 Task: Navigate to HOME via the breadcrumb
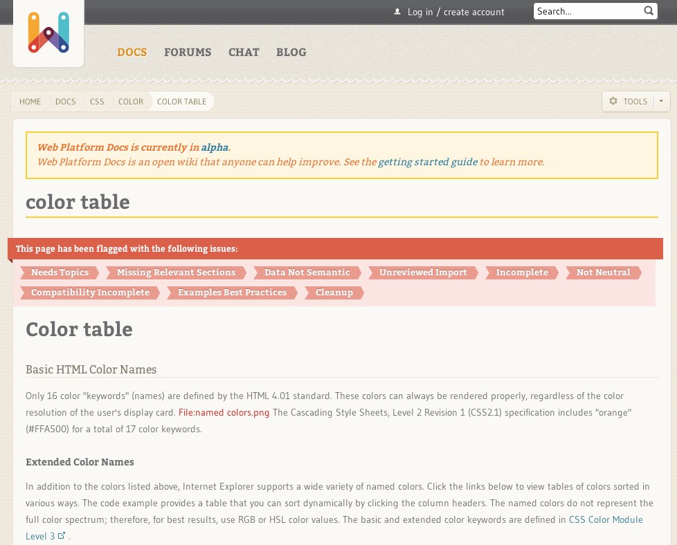30,101
